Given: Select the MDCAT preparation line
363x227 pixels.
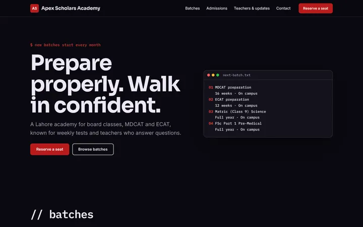Looking at the screenshot, I should (233, 87).
